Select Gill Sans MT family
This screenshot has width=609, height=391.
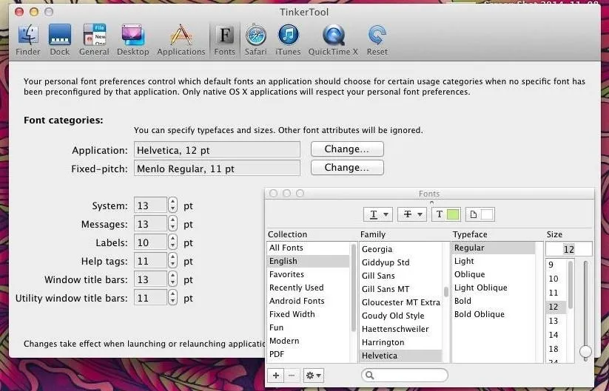[400, 289]
